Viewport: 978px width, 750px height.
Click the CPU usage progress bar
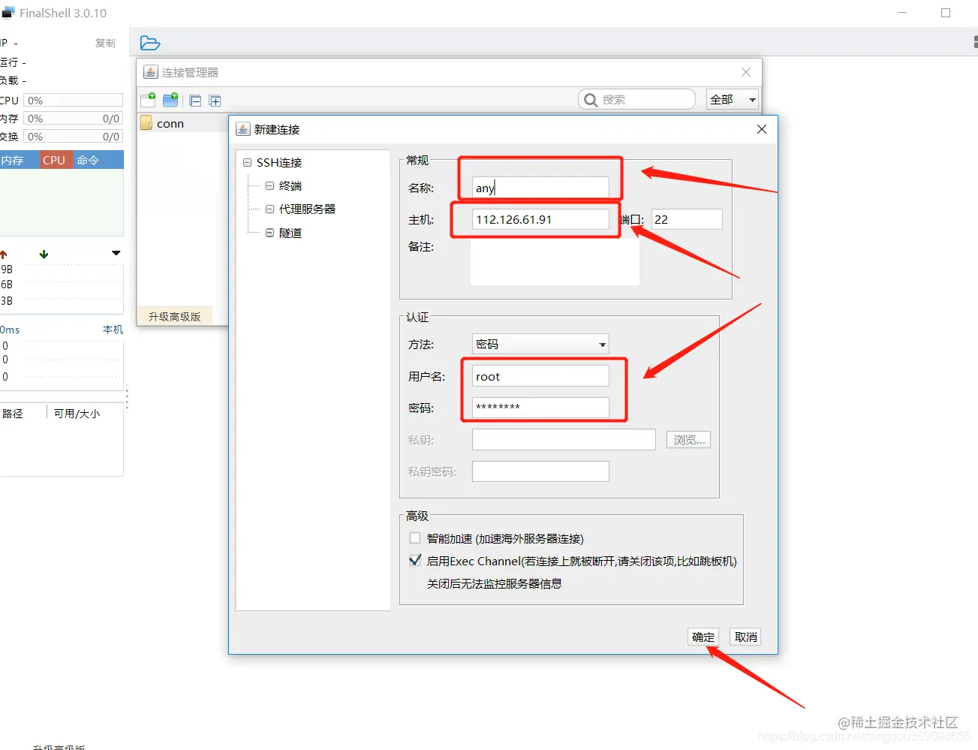[x=73, y=101]
